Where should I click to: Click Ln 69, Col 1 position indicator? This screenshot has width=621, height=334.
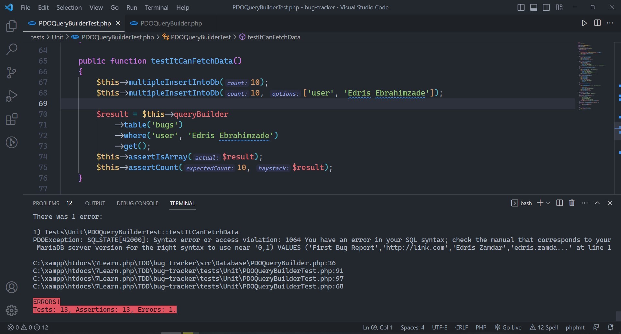click(x=378, y=328)
